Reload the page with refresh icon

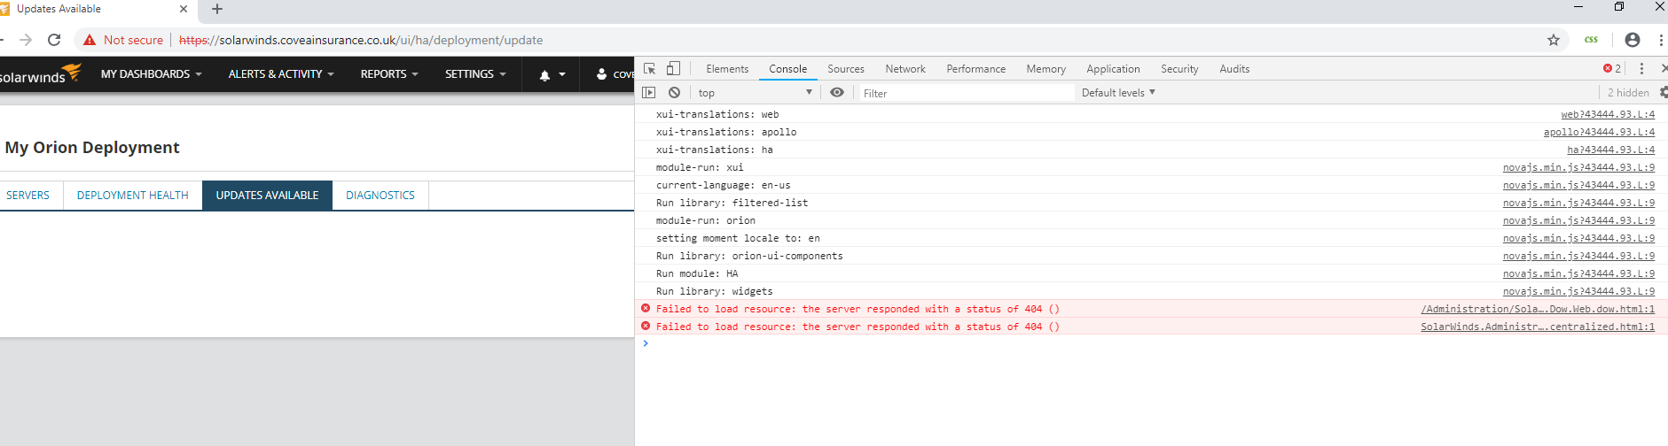point(54,40)
